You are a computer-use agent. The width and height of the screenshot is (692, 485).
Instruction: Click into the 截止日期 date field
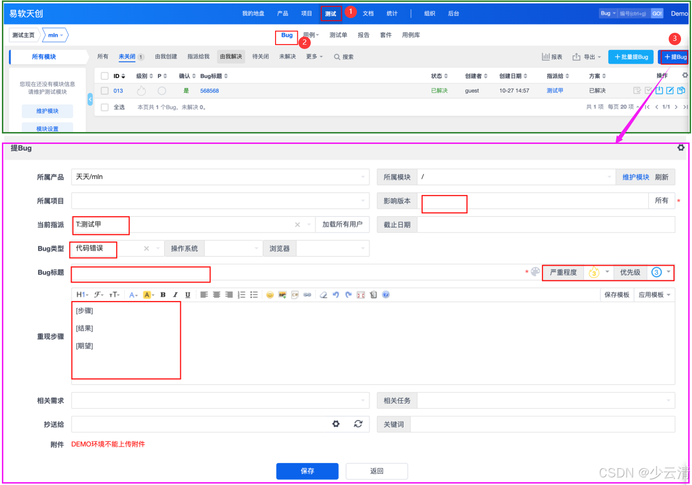click(x=546, y=225)
